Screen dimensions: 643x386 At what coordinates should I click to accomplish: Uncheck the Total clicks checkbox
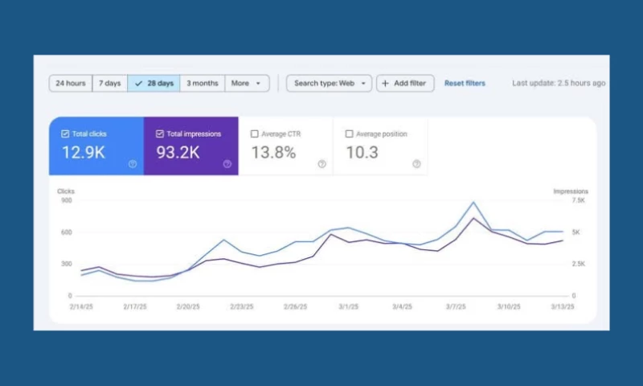coord(65,133)
